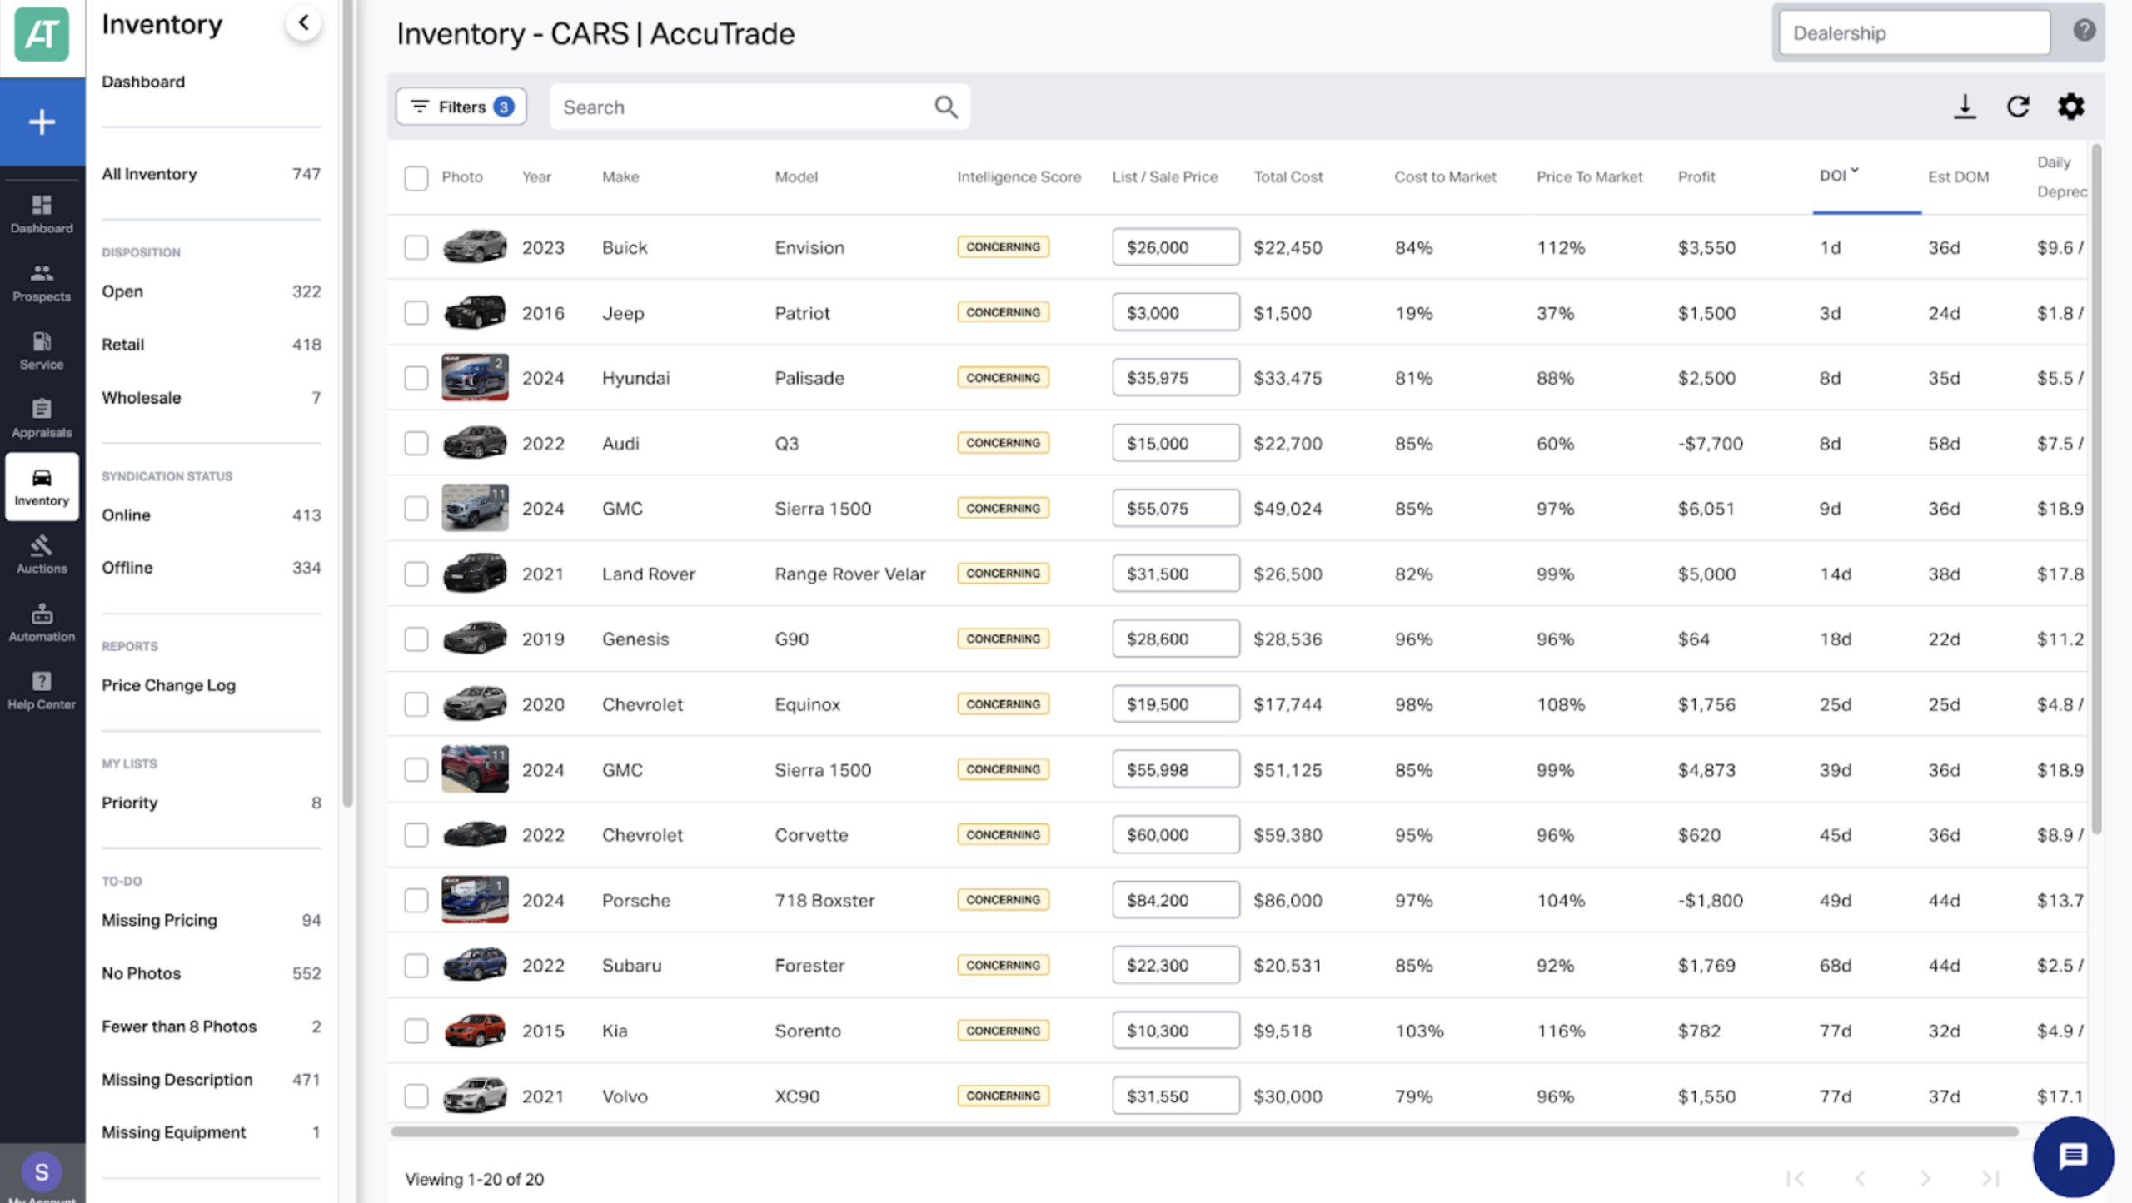Image resolution: width=2132 pixels, height=1203 pixels.
Task: Select All Inventory list
Action: 211,174
